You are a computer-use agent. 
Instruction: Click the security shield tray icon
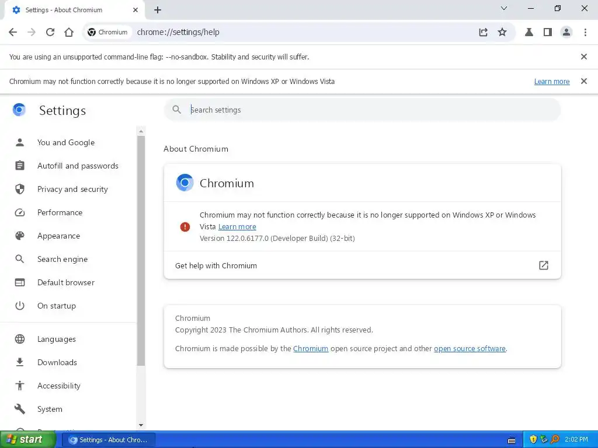[533, 440]
